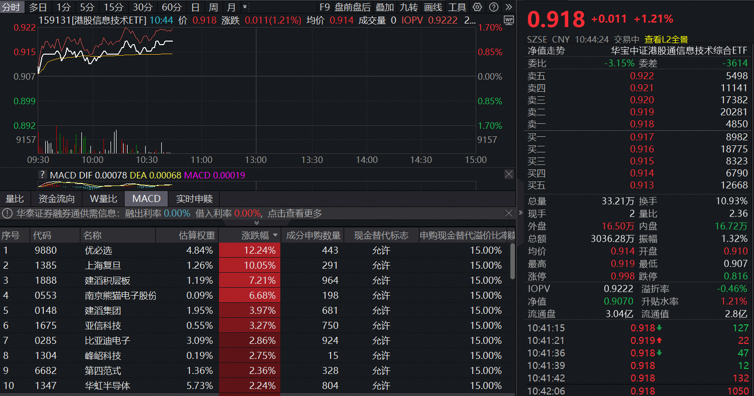Click the MACD indicator help icon
754x396 pixels.
coord(42,174)
